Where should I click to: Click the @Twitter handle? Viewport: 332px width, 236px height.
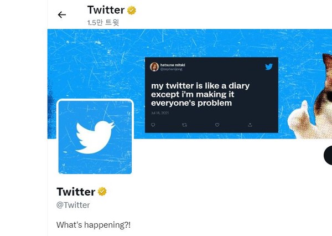click(73, 205)
